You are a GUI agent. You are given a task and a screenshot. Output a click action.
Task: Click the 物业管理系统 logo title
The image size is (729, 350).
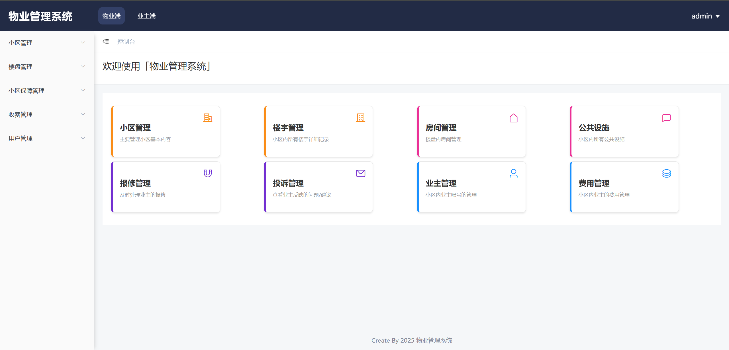(40, 16)
